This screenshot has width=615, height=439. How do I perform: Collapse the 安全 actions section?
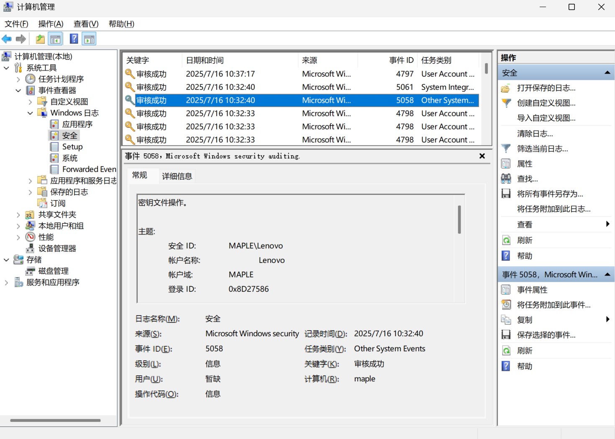(x=607, y=73)
